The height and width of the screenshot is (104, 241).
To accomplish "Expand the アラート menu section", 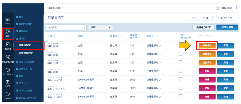I will click(22, 83).
